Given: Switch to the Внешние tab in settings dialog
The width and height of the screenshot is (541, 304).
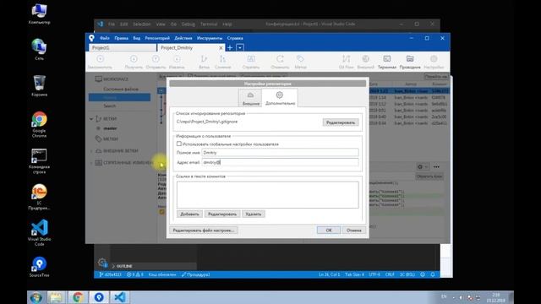Looking at the screenshot, I should [x=250, y=99].
